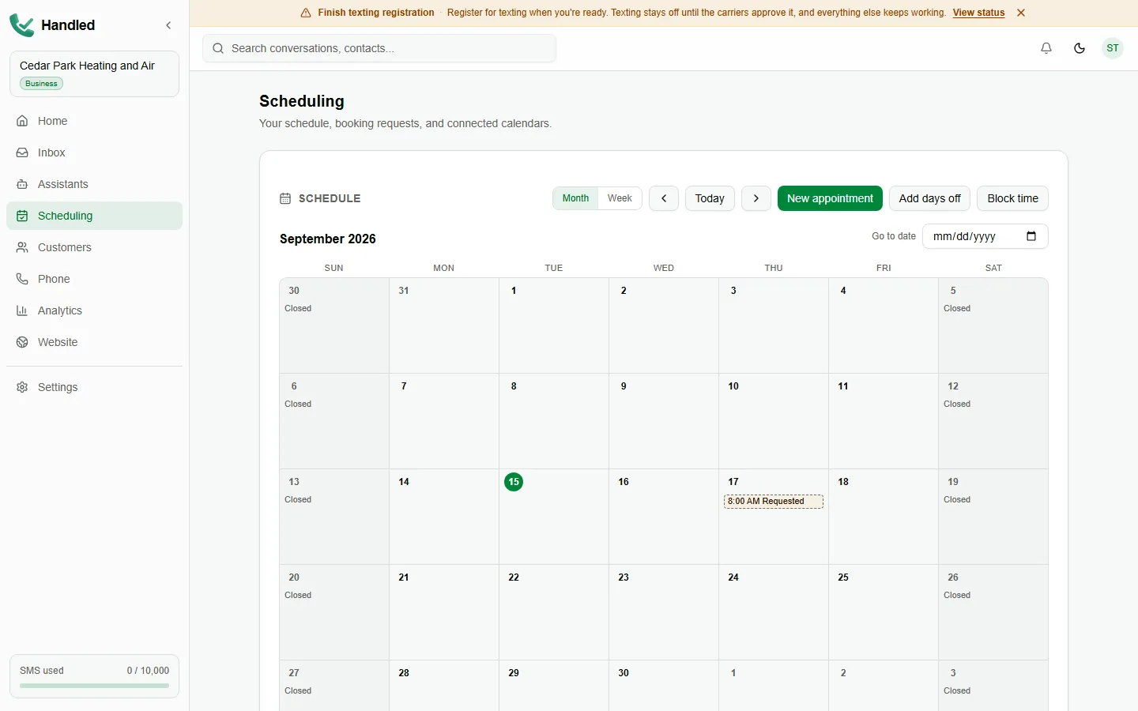This screenshot has width=1138, height=711.
Task: Open the Cedar Park Heating and Air card
Action: 94,74
